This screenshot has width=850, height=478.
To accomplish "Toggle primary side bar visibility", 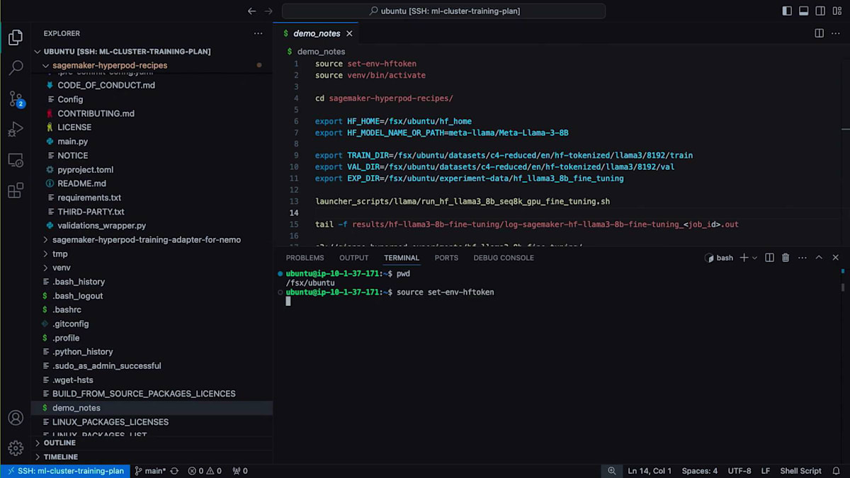I will 787,11.
